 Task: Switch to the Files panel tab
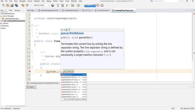pyautogui.click(x=11, y=10)
